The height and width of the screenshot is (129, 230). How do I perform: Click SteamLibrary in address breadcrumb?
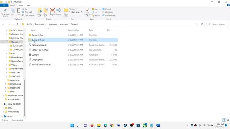click(x=40, y=24)
